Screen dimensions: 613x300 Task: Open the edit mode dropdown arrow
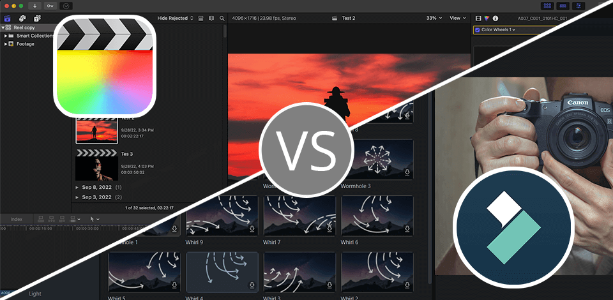[x=79, y=220]
